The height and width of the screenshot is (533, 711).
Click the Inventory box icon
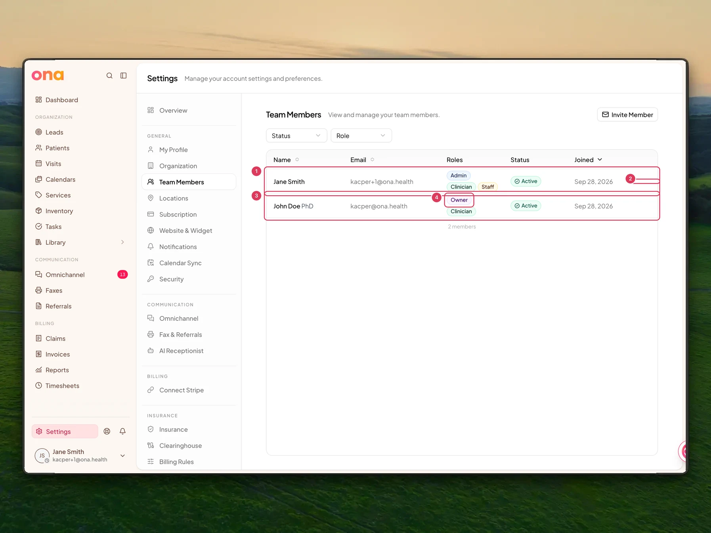(38, 211)
